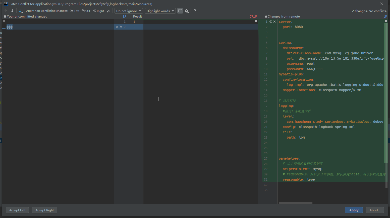The width and height of the screenshot is (390, 218).
Task: Toggle side-by-side viewer mode icon
Action: [x=180, y=11]
